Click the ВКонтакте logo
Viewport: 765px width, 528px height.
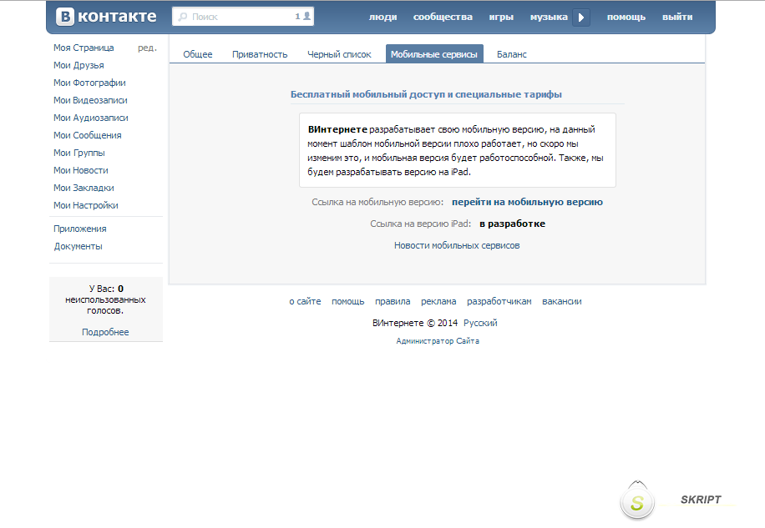pyautogui.click(x=106, y=17)
